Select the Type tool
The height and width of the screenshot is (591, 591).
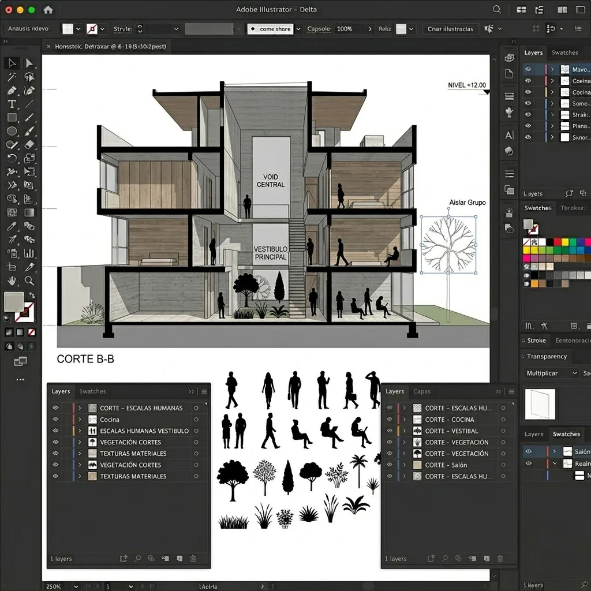(x=12, y=104)
